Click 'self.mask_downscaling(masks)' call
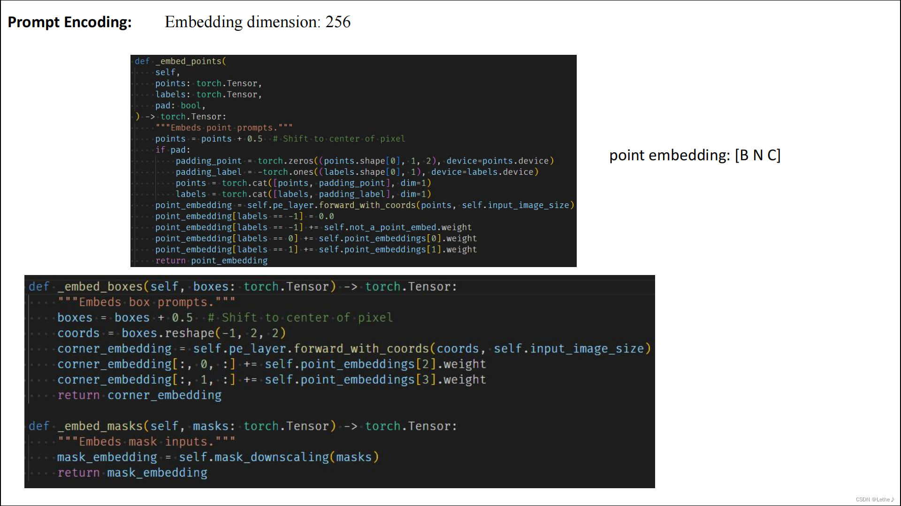Screen dimensions: 901x506 (278, 457)
